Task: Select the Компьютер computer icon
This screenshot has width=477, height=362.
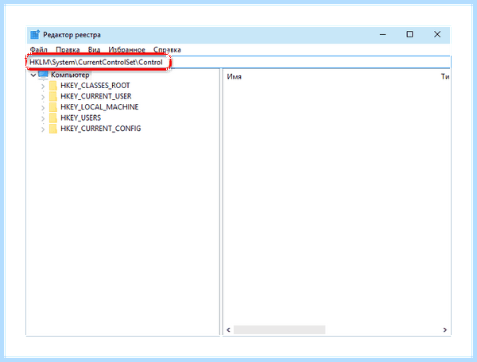Action: (x=43, y=75)
